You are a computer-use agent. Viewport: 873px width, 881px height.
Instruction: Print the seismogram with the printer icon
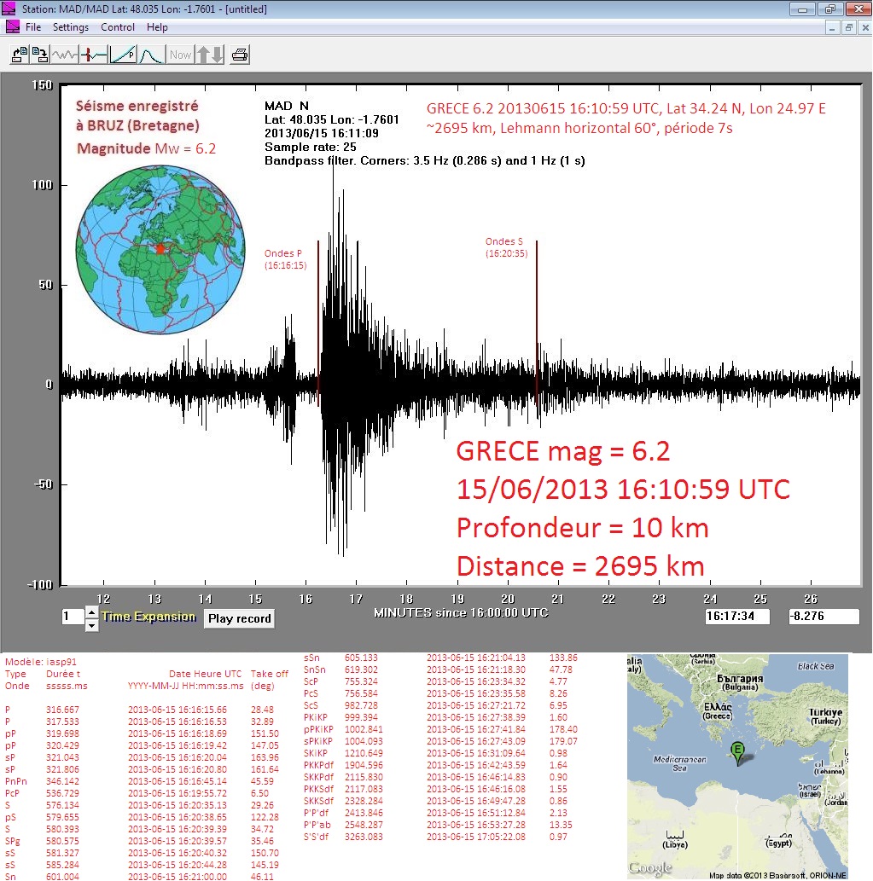click(240, 55)
